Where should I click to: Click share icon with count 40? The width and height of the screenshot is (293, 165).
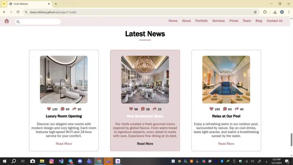pos(237,109)
